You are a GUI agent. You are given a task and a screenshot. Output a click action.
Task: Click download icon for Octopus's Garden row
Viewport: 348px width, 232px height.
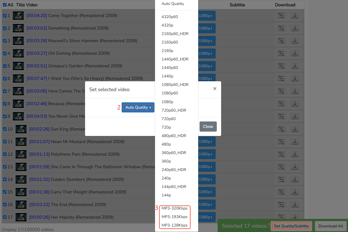[295, 66]
